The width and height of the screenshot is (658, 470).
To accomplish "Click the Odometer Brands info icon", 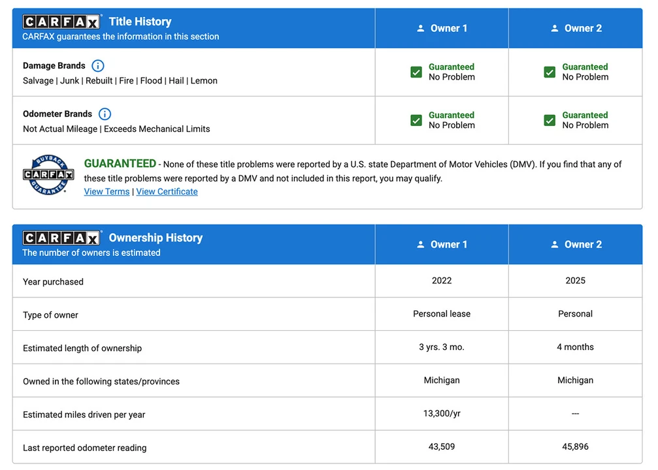I will [x=105, y=114].
